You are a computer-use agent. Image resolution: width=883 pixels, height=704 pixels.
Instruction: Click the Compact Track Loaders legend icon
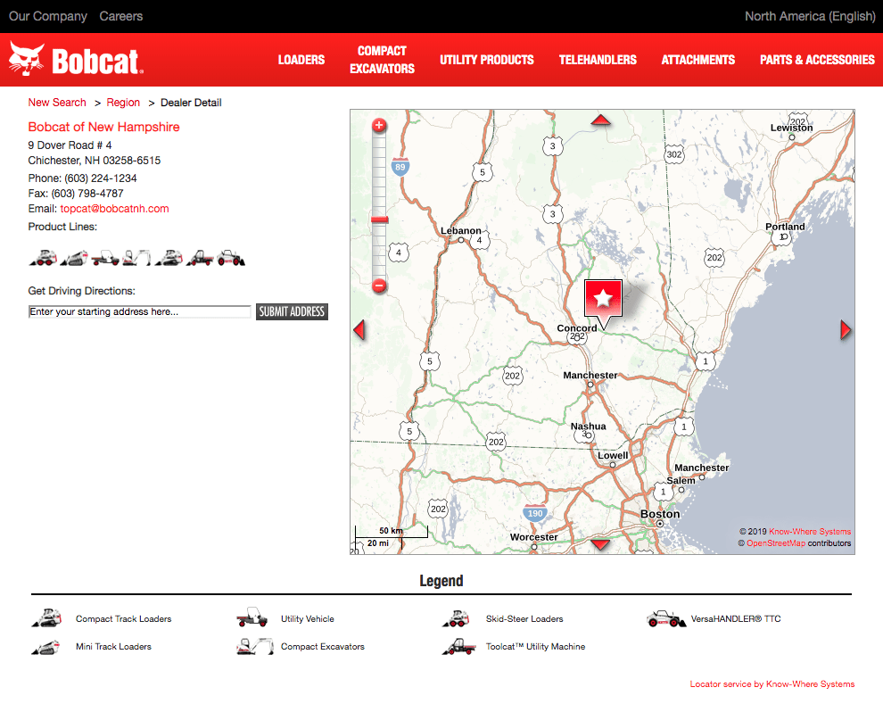[46, 618]
